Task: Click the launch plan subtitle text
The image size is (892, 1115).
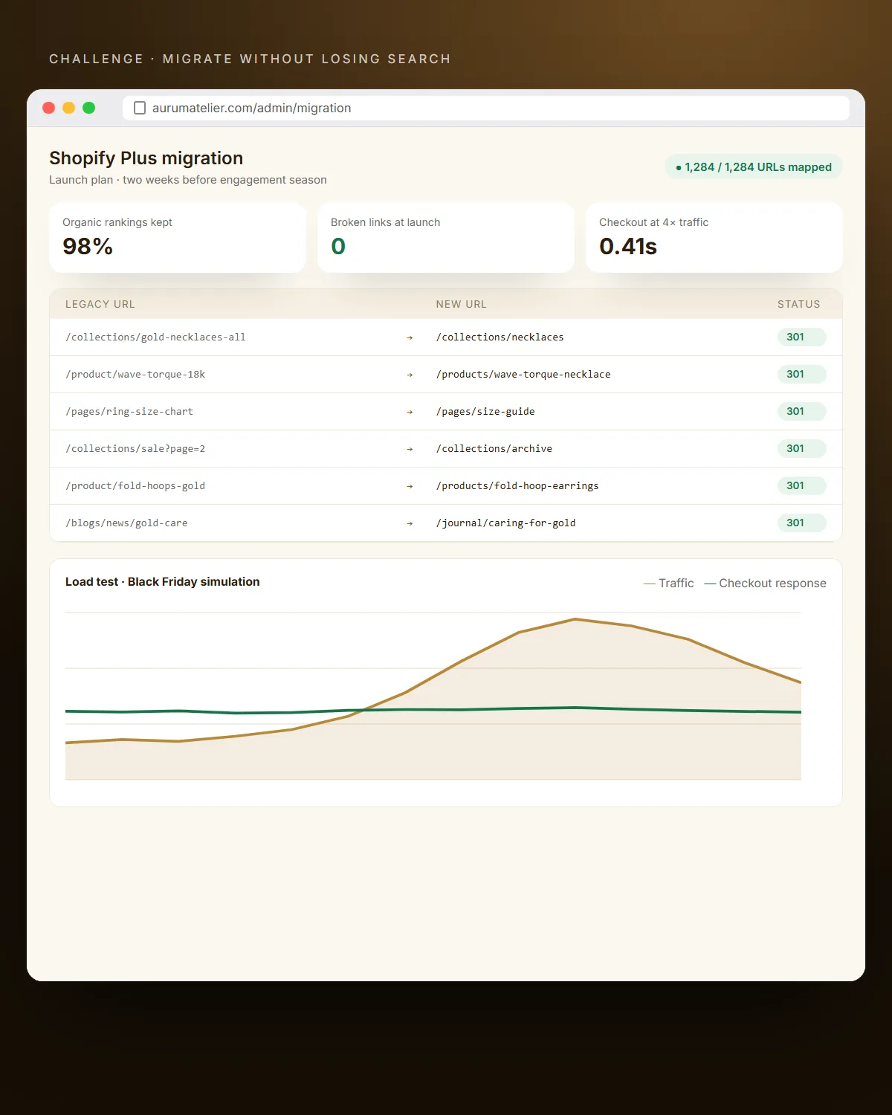Action: click(188, 180)
